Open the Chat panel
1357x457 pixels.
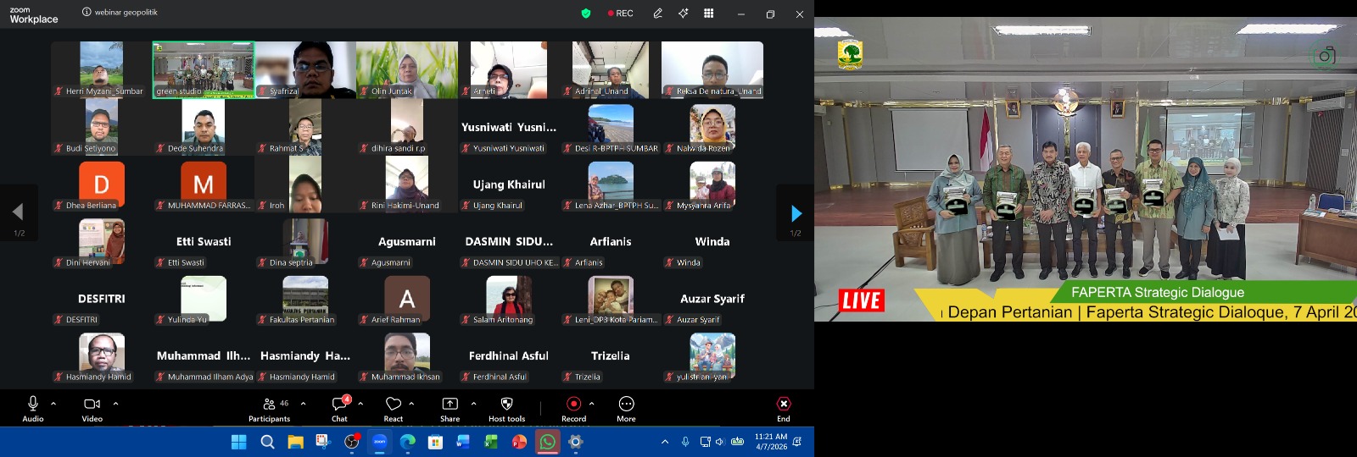point(339,408)
